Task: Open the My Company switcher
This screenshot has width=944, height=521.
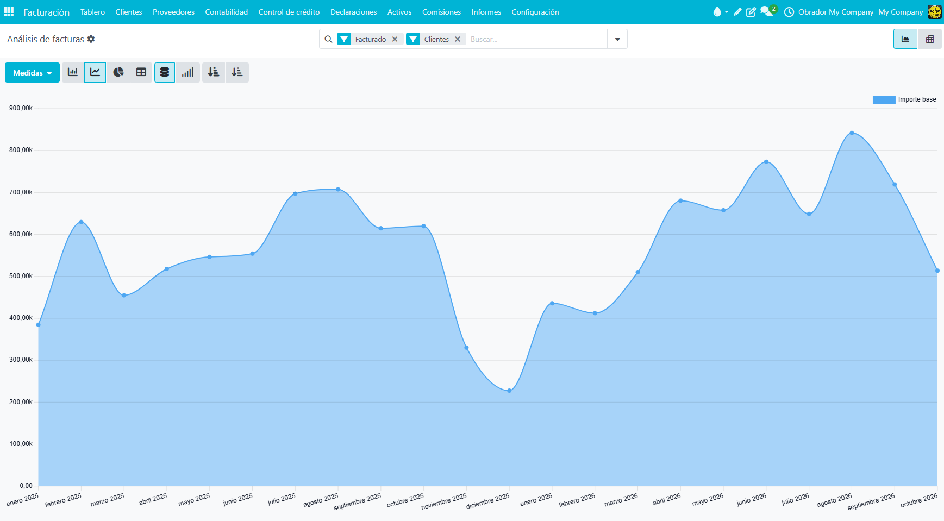Action: click(901, 12)
